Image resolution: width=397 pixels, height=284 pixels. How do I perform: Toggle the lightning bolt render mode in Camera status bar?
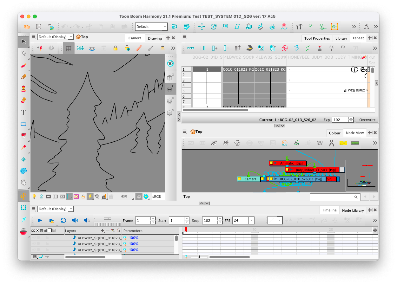point(90,197)
